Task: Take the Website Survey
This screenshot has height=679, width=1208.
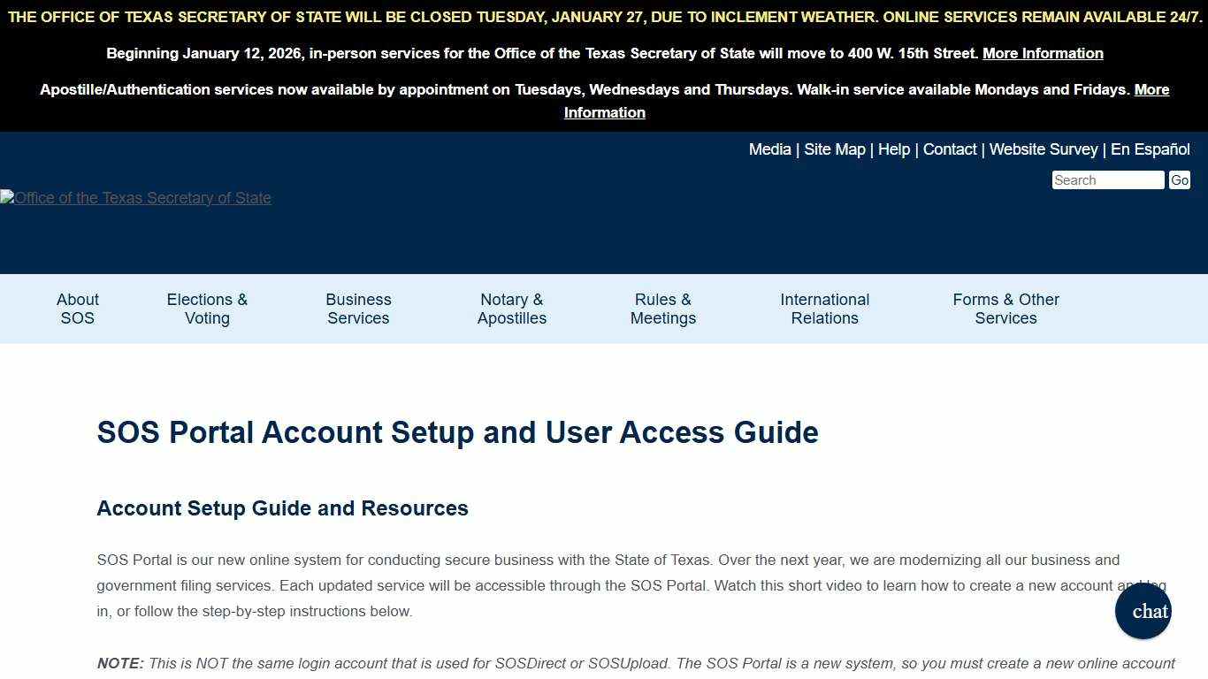Action: click(x=1043, y=149)
